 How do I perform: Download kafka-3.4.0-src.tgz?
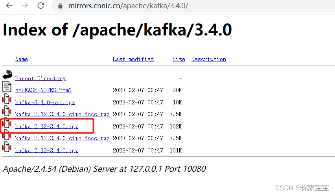pos(45,102)
